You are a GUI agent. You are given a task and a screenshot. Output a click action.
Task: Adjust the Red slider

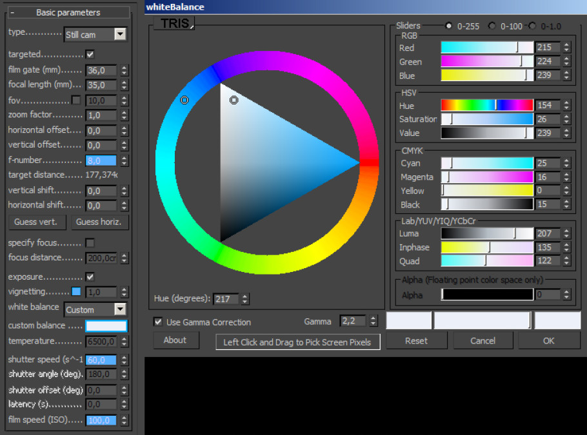(487, 48)
